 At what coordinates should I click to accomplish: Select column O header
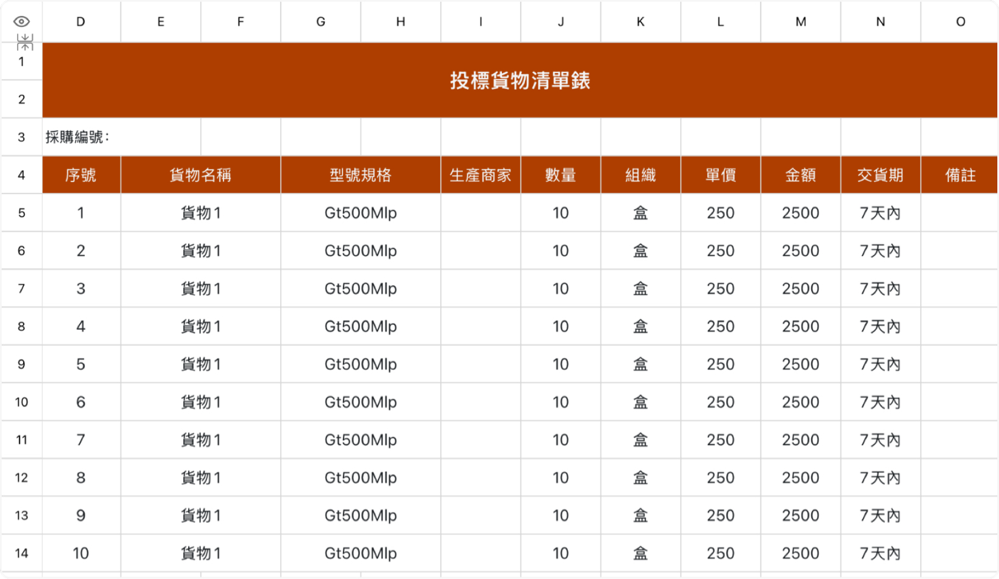(960, 22)
